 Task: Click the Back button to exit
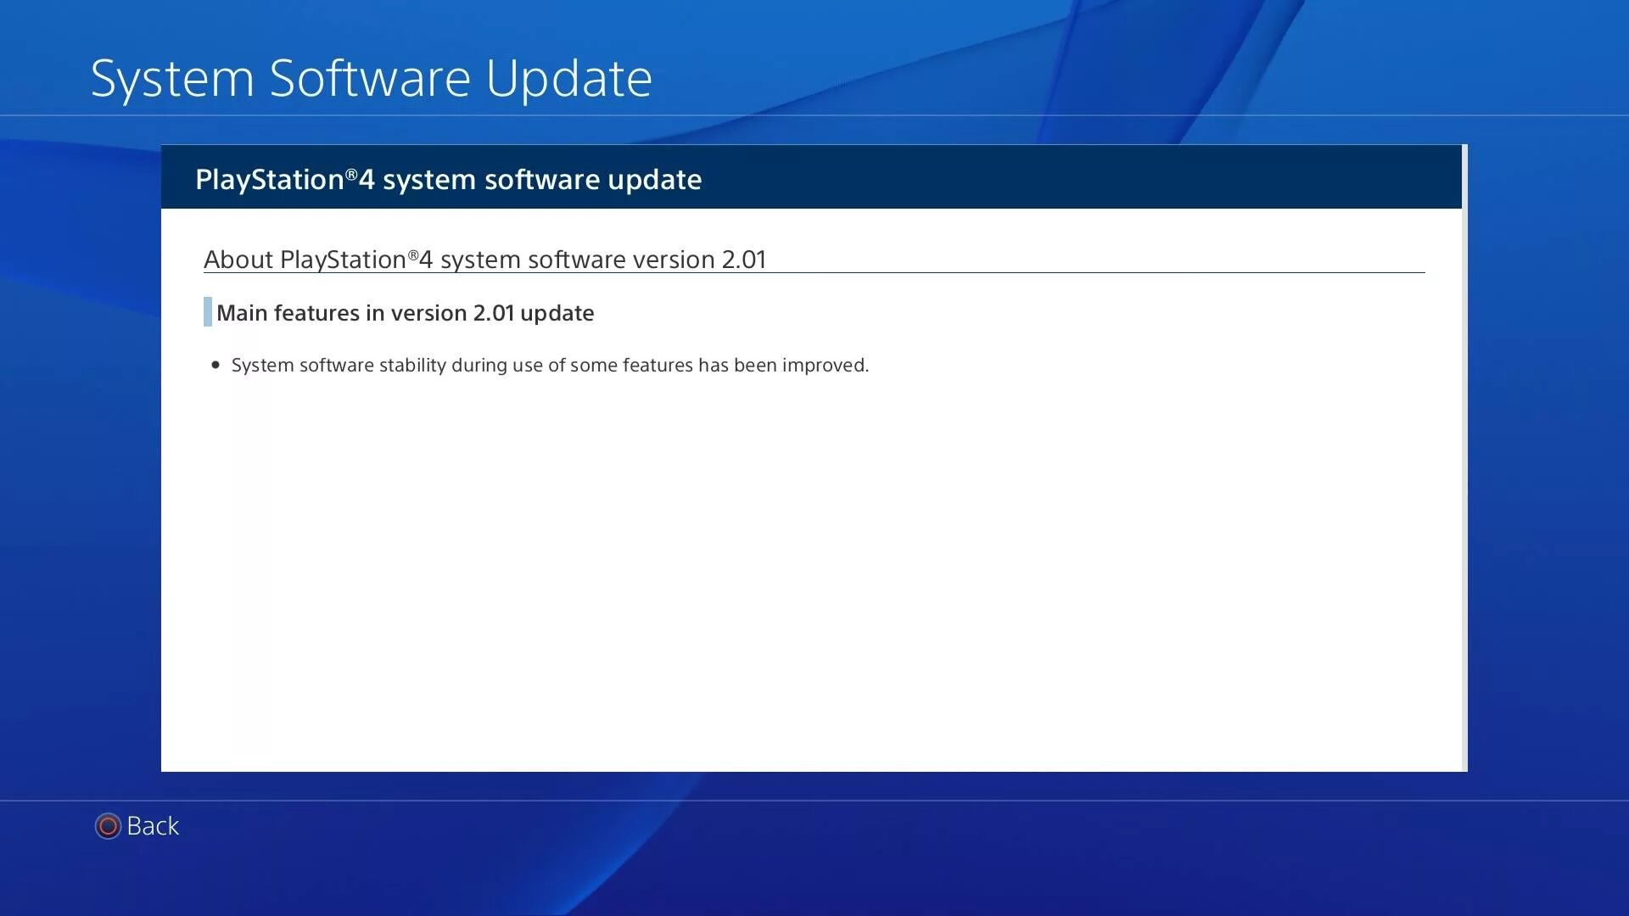[x=136, y=825]
